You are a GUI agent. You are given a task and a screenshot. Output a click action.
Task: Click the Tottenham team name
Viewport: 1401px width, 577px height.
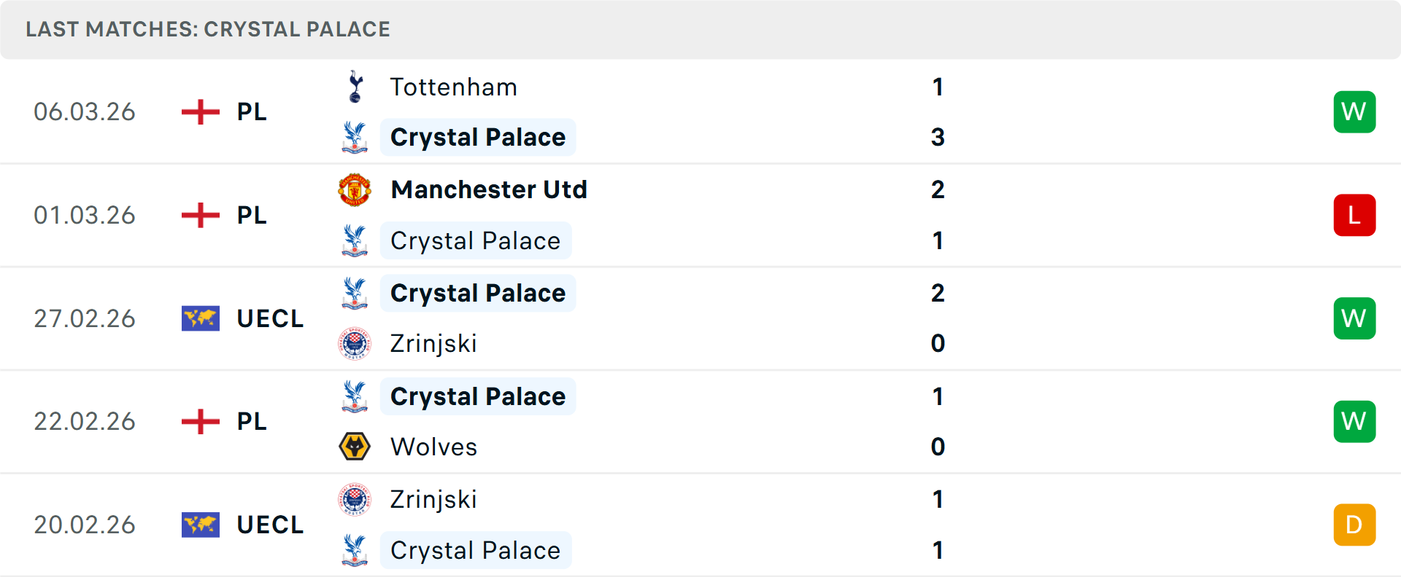pyautogui.click(x=454, y=87)
